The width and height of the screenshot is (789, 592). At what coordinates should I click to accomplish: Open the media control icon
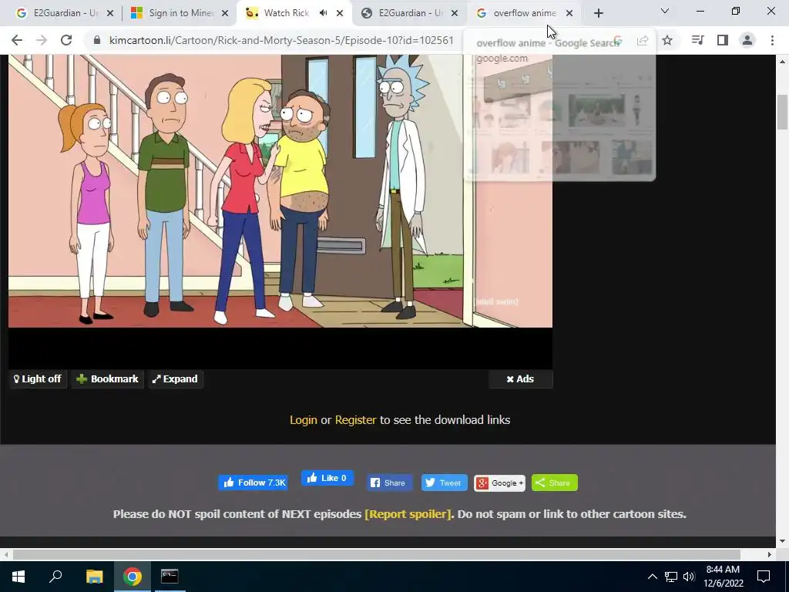tap(697, 40)
